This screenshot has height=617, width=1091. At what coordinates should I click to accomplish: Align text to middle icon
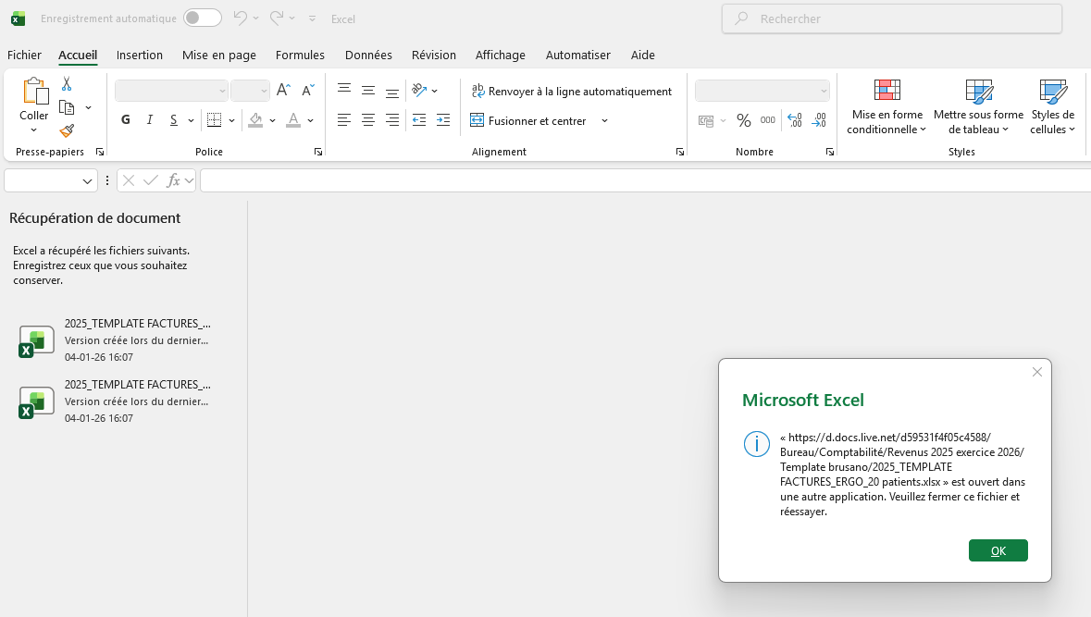click(368, 90)
